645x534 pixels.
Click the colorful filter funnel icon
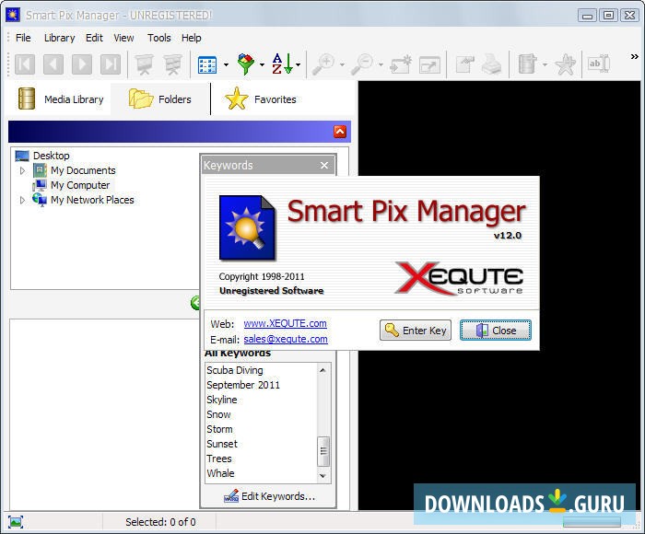tap(246, 64)
